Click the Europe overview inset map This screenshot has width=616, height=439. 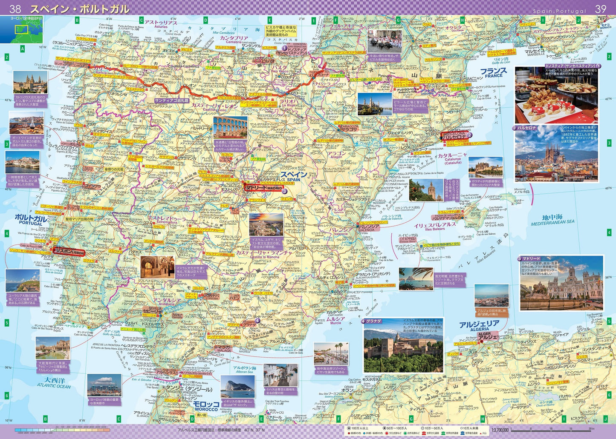(21, 30)
